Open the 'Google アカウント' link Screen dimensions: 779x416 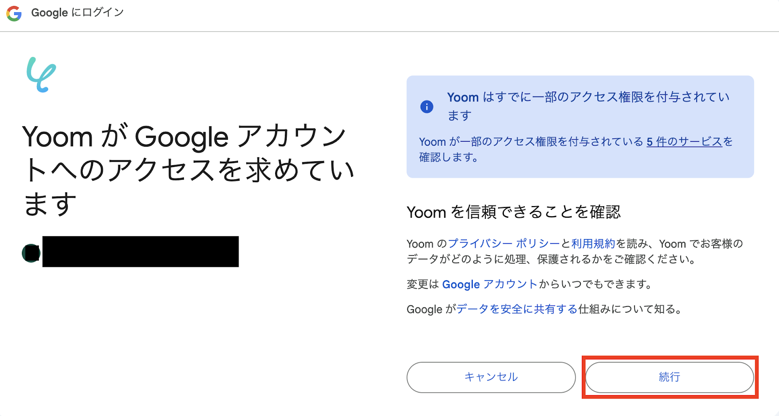click(489, 284)
